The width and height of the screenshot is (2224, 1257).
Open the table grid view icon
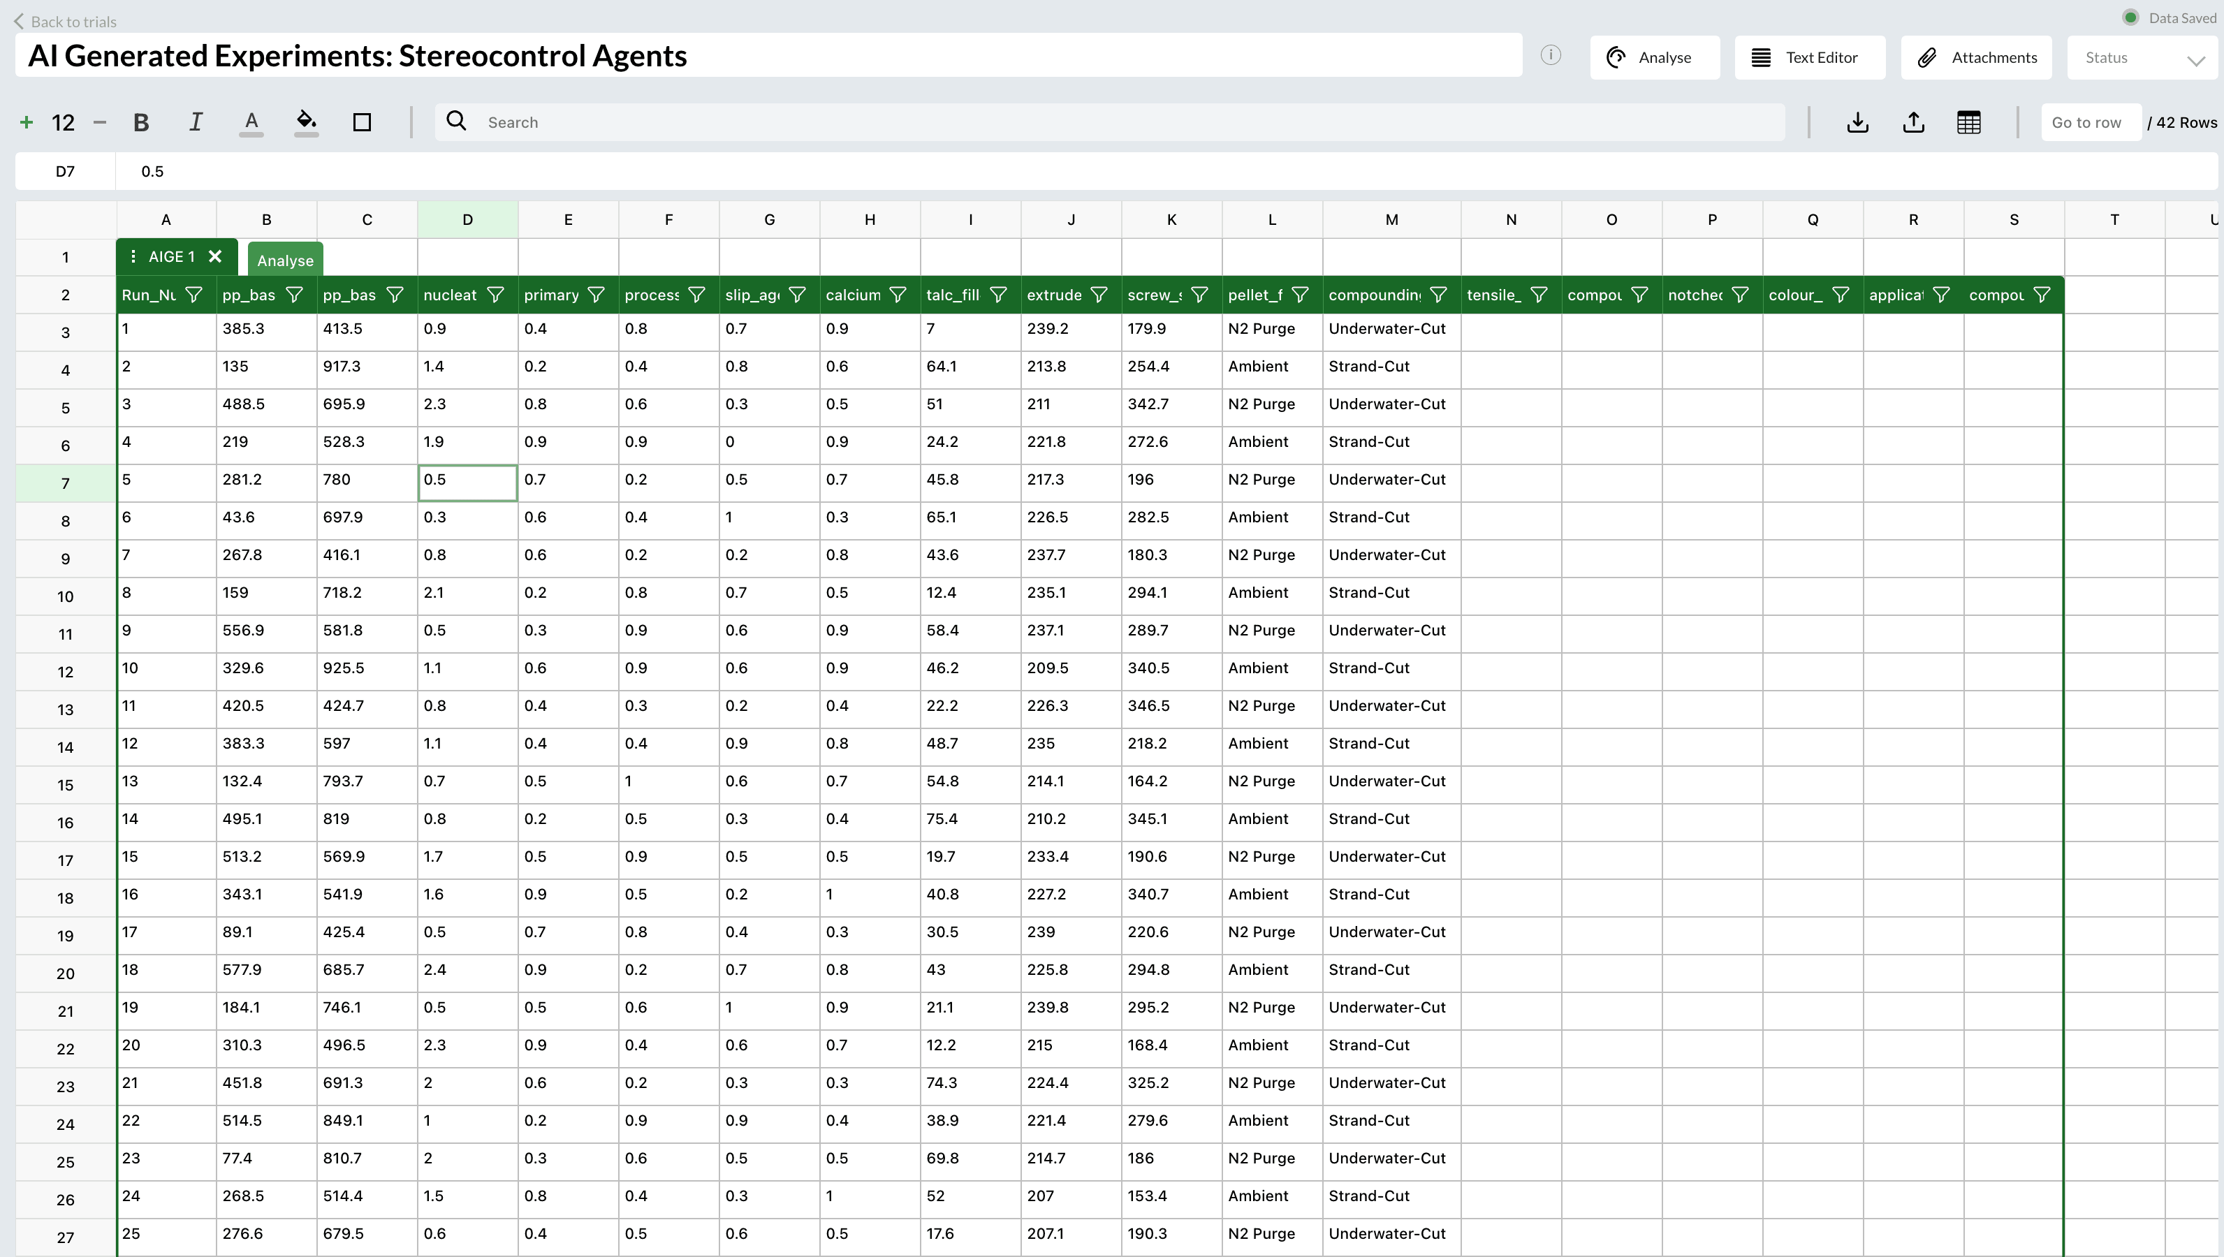(1968, 122)
